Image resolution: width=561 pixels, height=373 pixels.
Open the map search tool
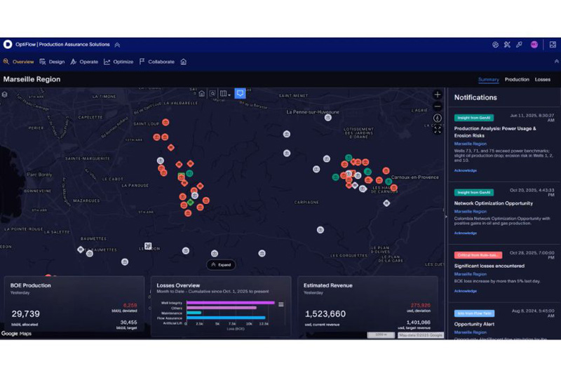click(x=212, y=94)
